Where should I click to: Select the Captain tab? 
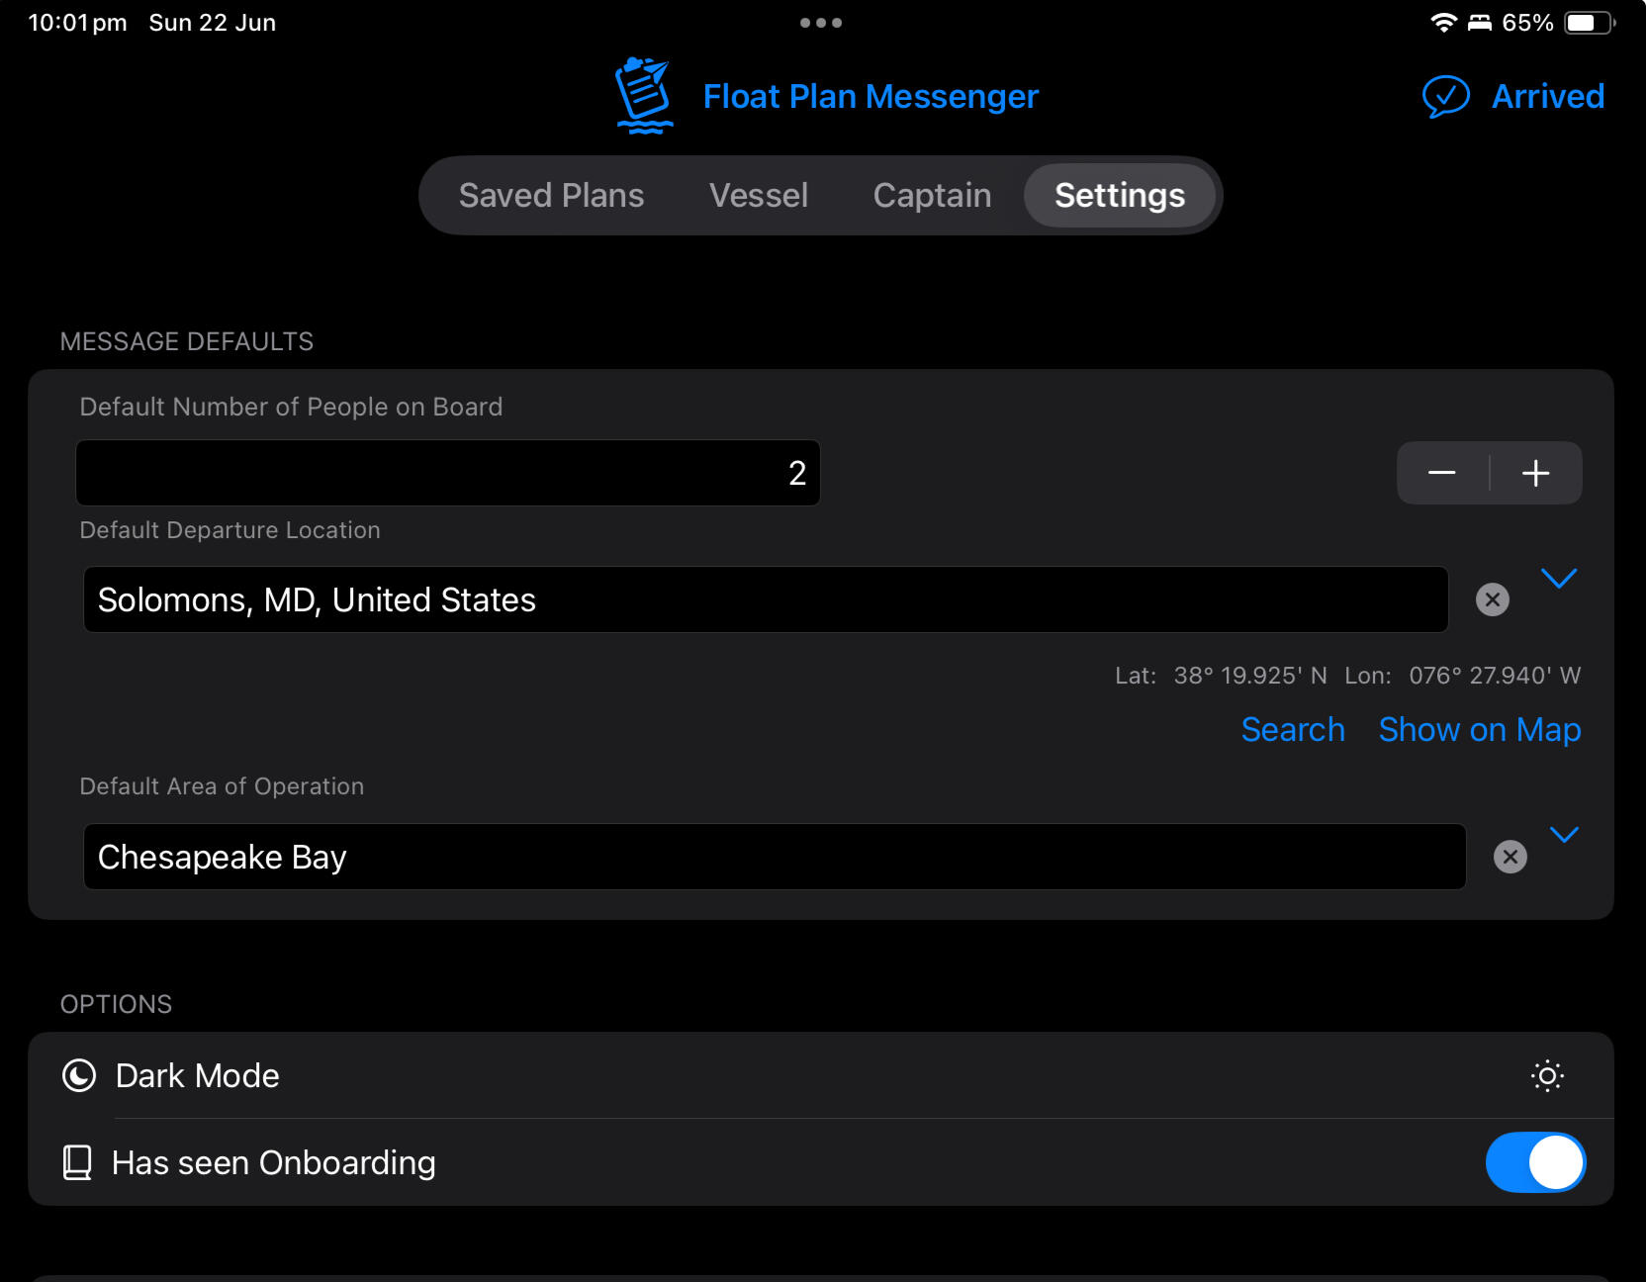(x=932, y=196)
